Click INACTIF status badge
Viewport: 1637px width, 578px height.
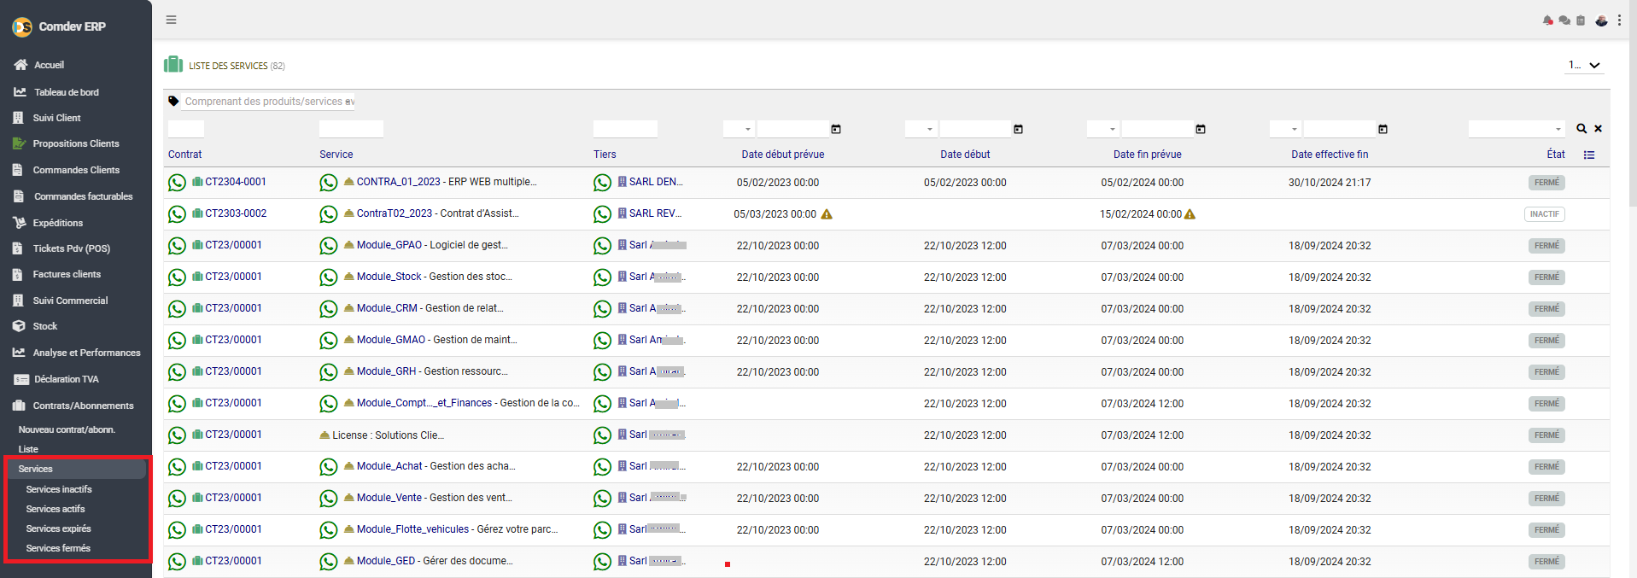pyautogui.click(x=1544, y=214)
